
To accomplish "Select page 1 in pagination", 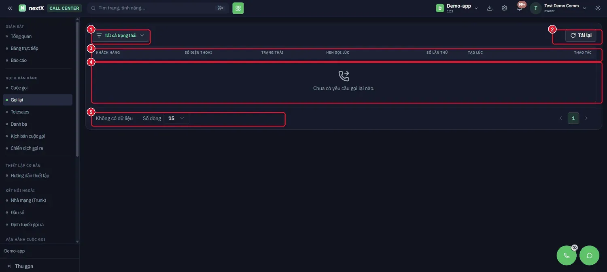I will pyautogui.click(x=573, y=118).
